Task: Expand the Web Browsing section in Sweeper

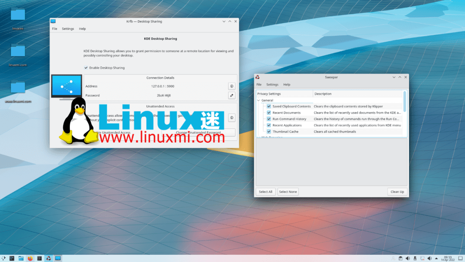Action: [258, 137]
